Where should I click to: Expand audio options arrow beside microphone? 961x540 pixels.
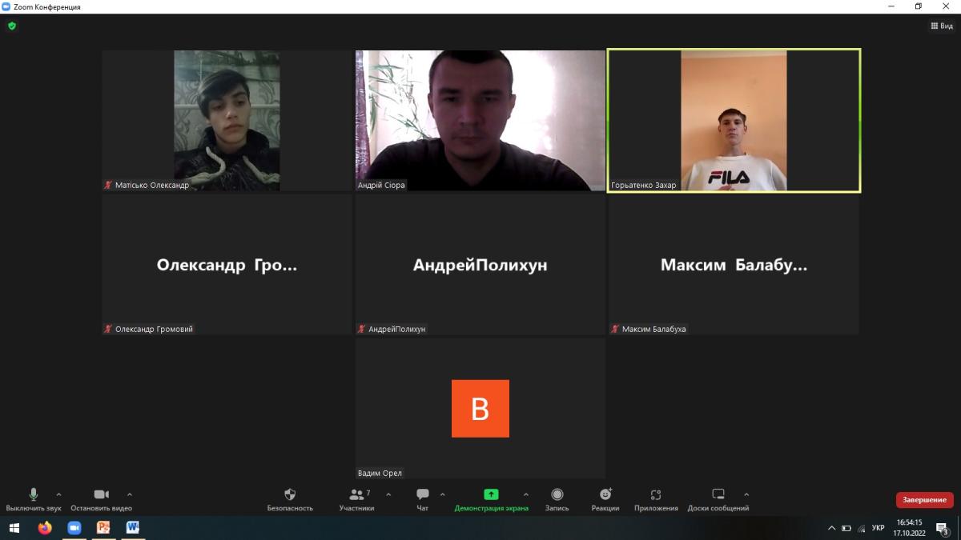pos(58,494)
